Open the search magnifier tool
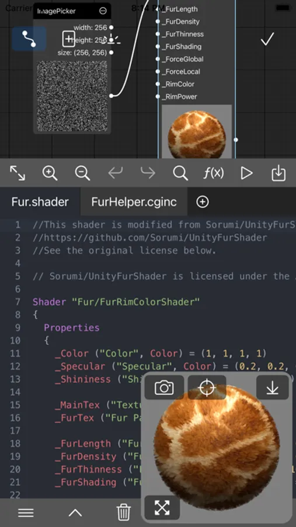The image size is (296, 527). 180,173
